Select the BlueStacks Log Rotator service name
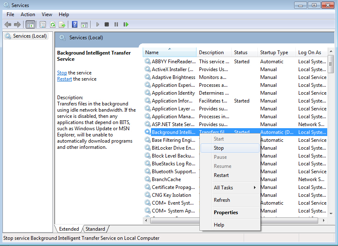The height and width of the screenshot is (246, 338). click(173, 164)
